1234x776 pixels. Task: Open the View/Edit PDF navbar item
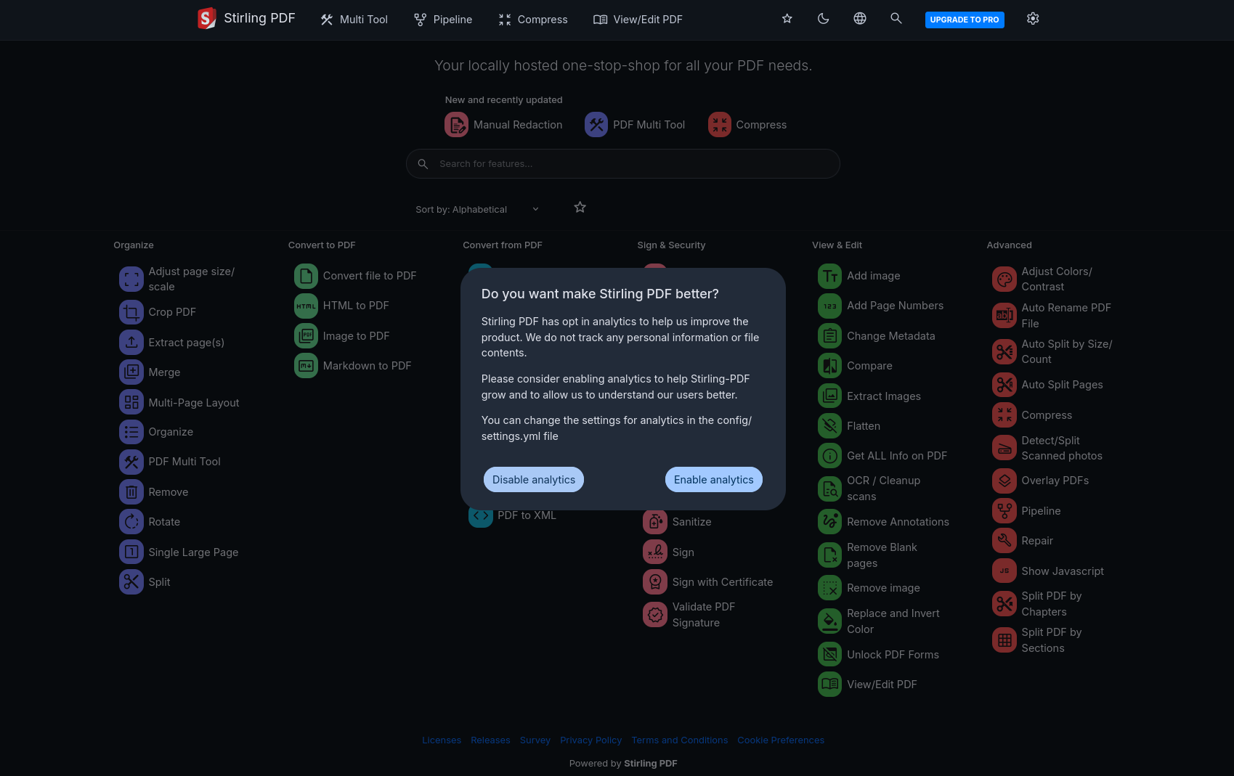pos(638,20)
